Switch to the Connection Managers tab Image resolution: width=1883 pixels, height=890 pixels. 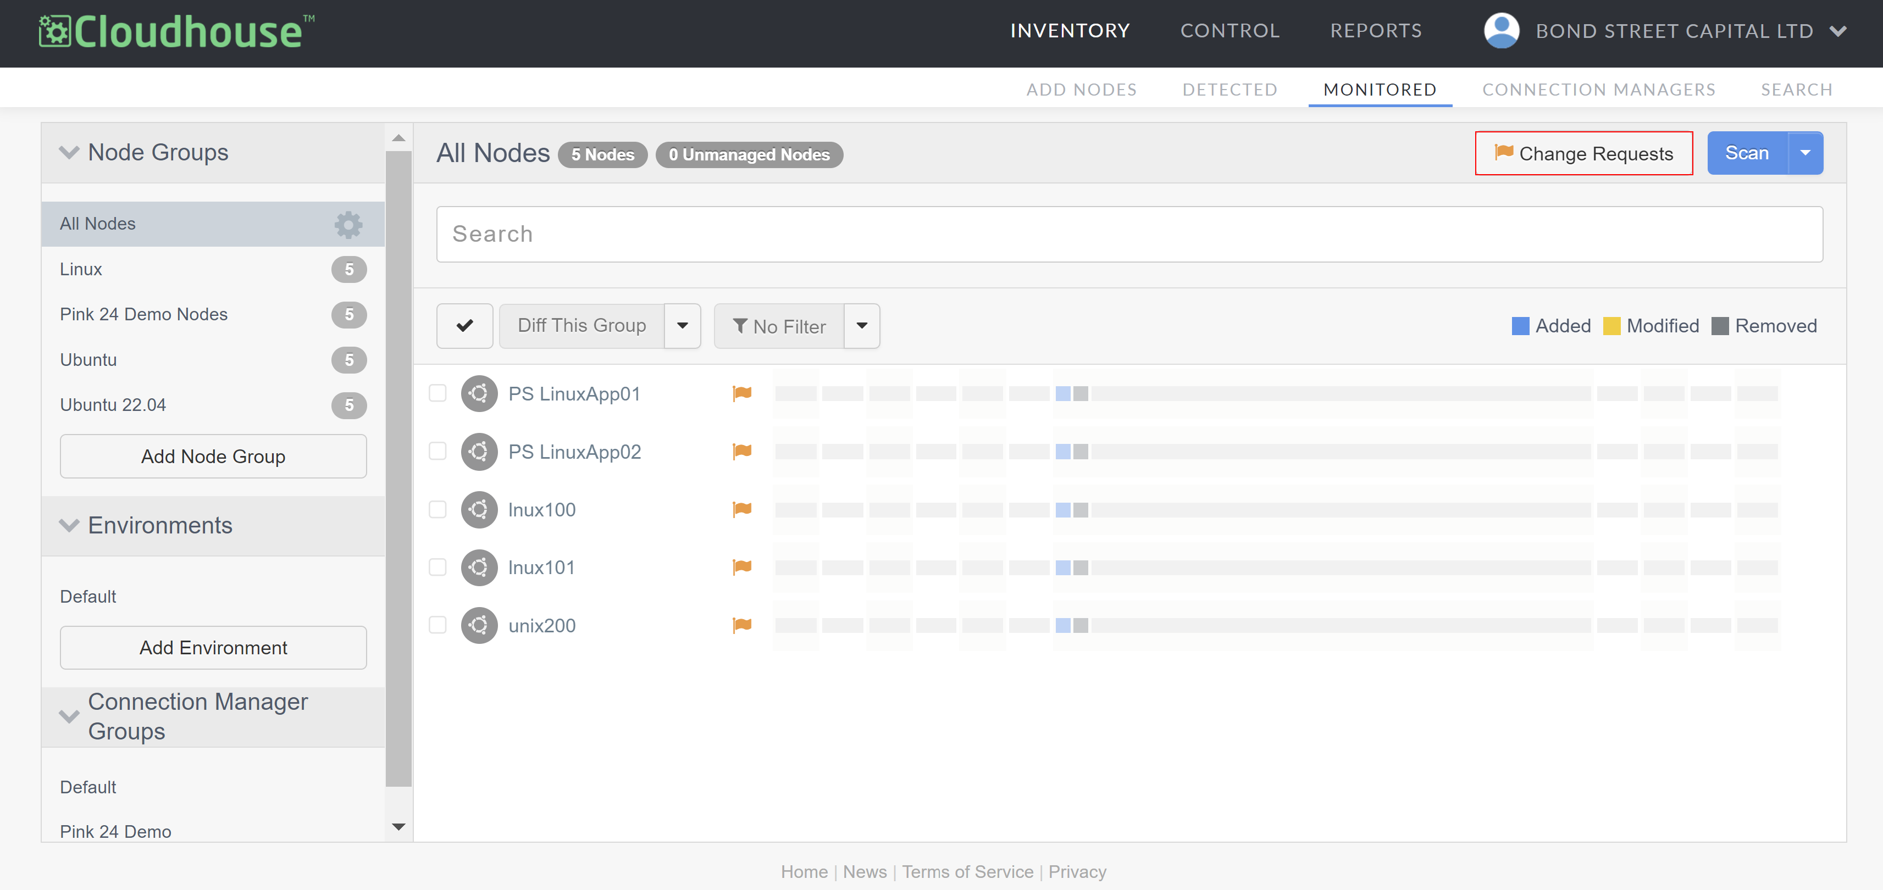click(x=1599, y=89)
